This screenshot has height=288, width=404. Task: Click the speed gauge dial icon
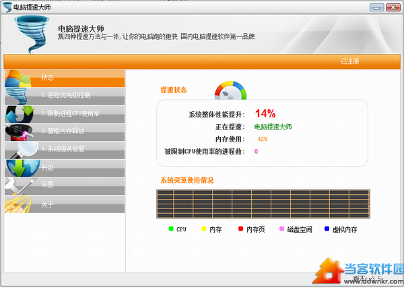pos(230,90)
